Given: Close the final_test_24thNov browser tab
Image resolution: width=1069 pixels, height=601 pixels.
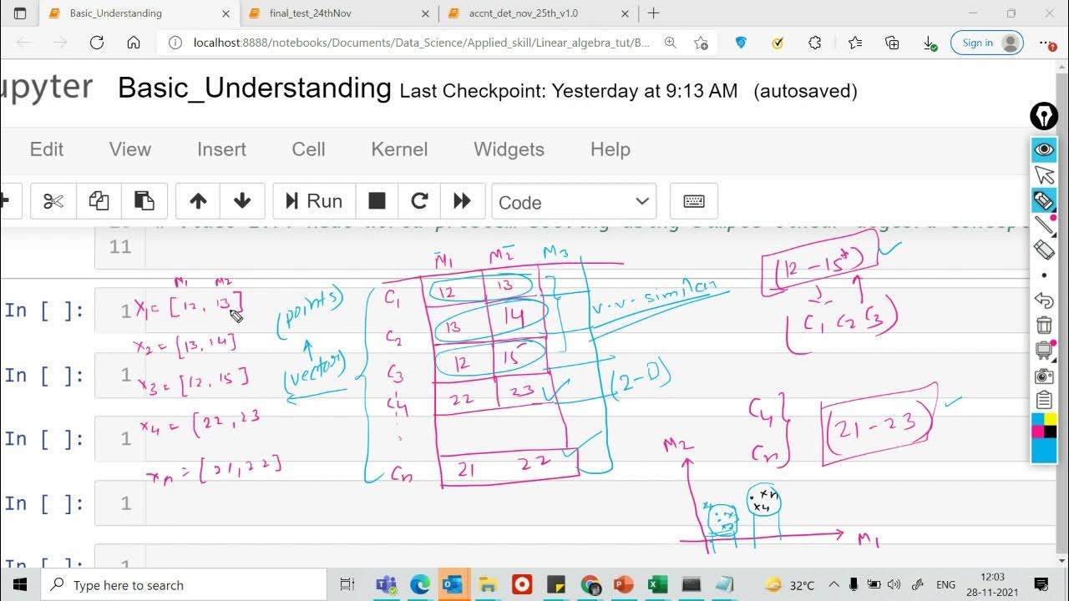Looking at the screenshot, I should 425,13.
